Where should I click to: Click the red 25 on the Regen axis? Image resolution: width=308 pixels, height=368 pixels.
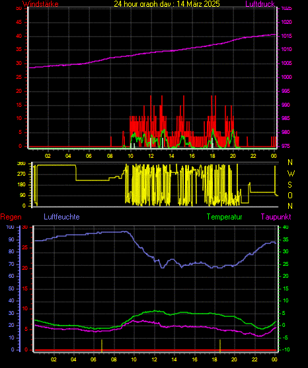[25, 247]
